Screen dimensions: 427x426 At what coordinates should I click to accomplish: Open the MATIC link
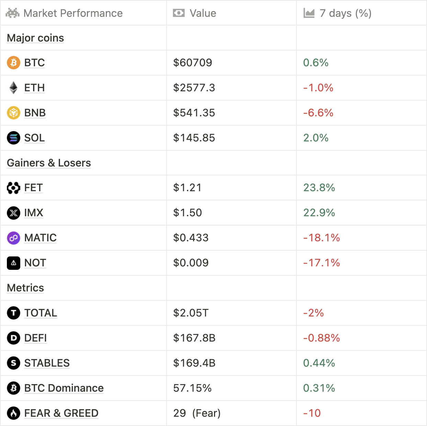pos(40,238)
